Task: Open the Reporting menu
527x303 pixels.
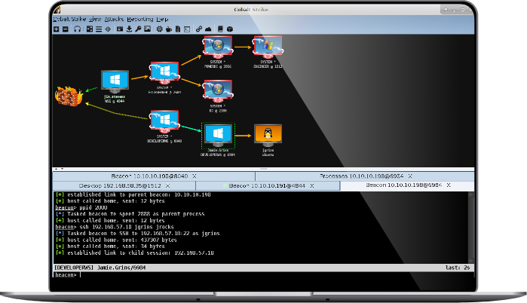Action: pos(142,18)
